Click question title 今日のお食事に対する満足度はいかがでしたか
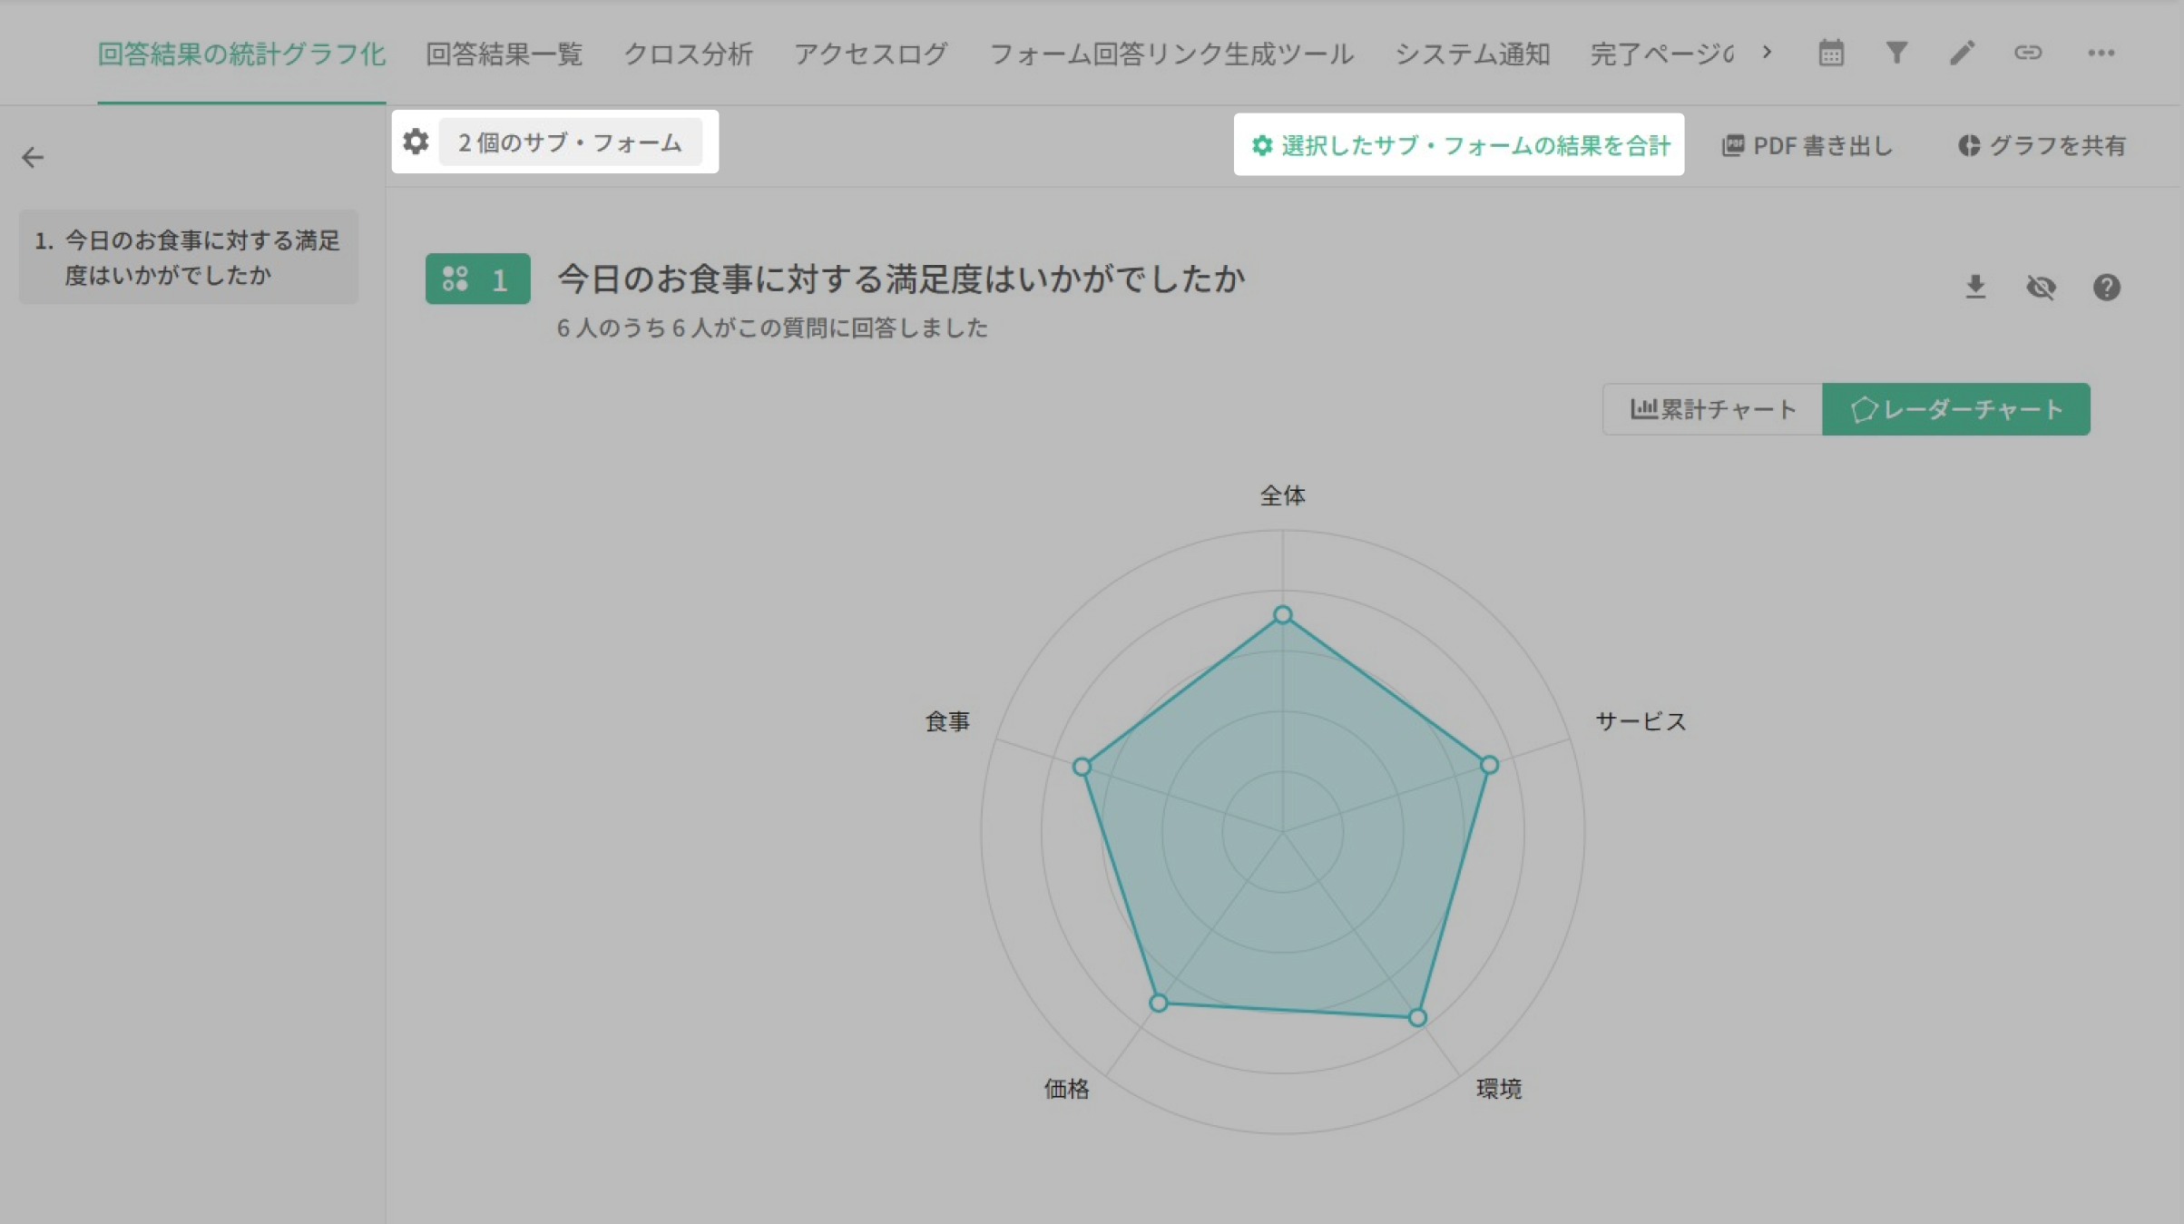Viewport: 2184px width, 1224px height. click(901, 278)
